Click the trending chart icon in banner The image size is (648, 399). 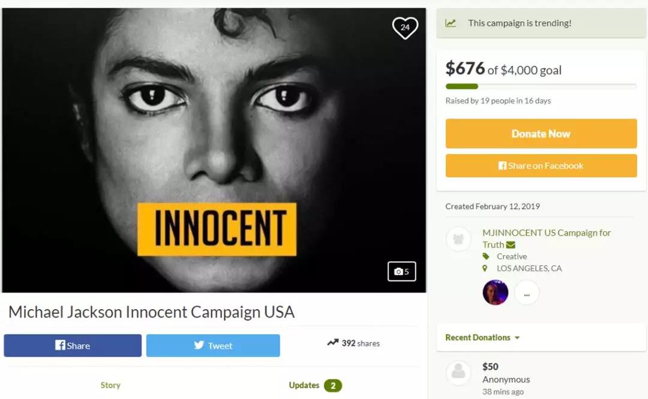click(x=451, y=23)
